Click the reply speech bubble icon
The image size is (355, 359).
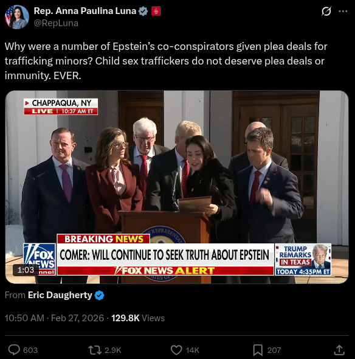(x=14, y=350)
